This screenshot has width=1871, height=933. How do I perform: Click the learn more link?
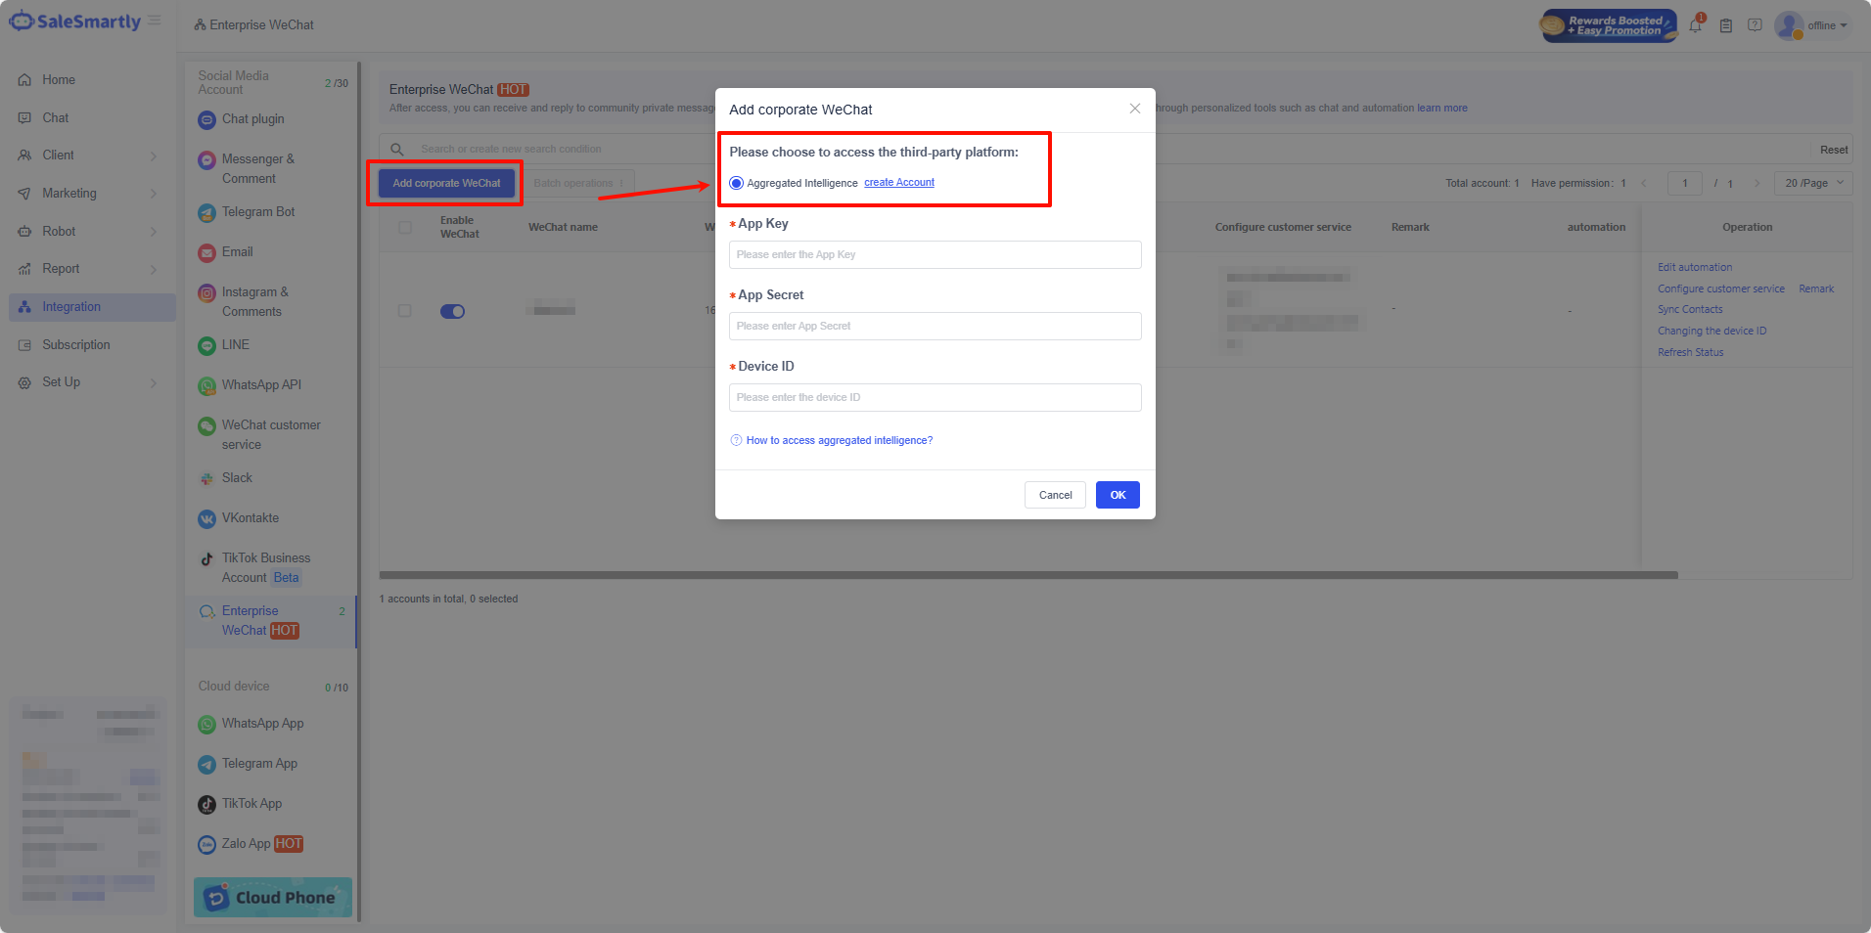1442,108
